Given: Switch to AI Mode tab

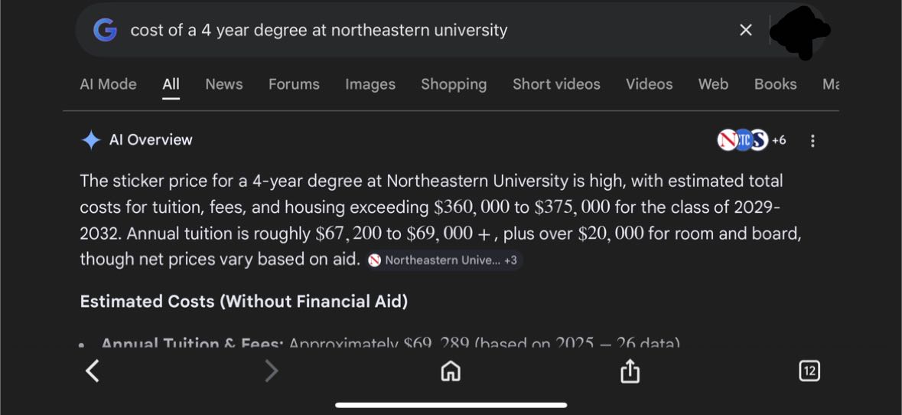Looking at the screenshot, I should (108, 84).
